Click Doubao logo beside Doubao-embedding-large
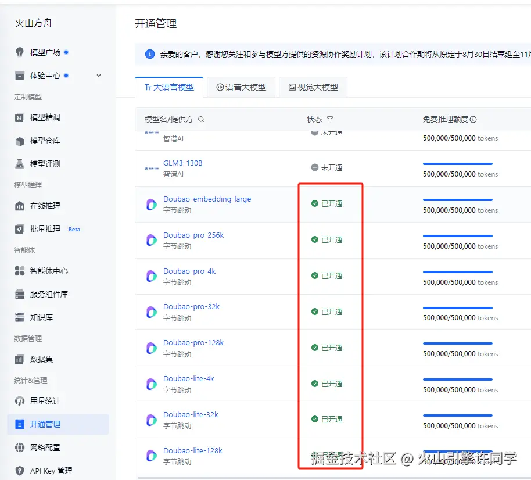Screen dimensions: 531x480 (152, 205)
